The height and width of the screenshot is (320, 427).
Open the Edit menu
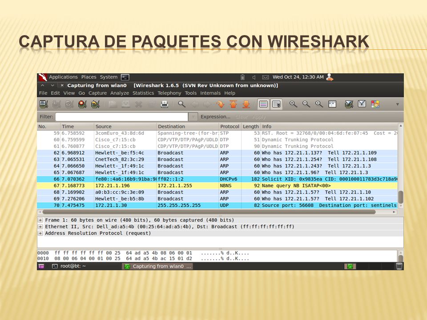(55, 93)
